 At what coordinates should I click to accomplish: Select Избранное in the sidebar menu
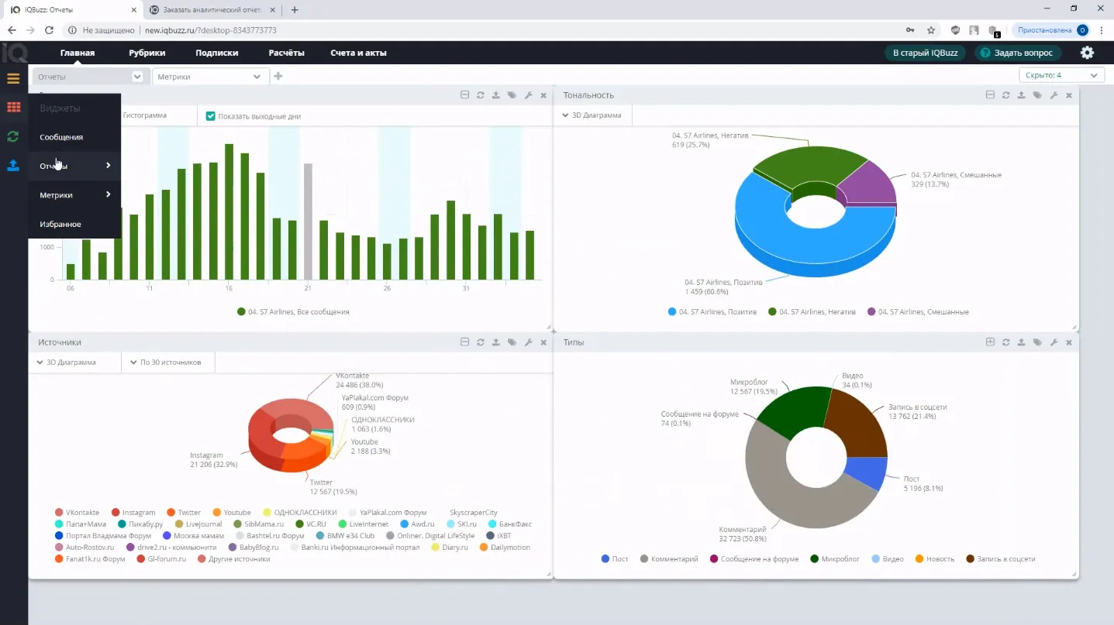click(x=74, y=224)
